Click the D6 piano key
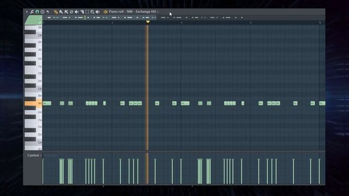This screenshot has height=196, width=349. click(33, 28)
